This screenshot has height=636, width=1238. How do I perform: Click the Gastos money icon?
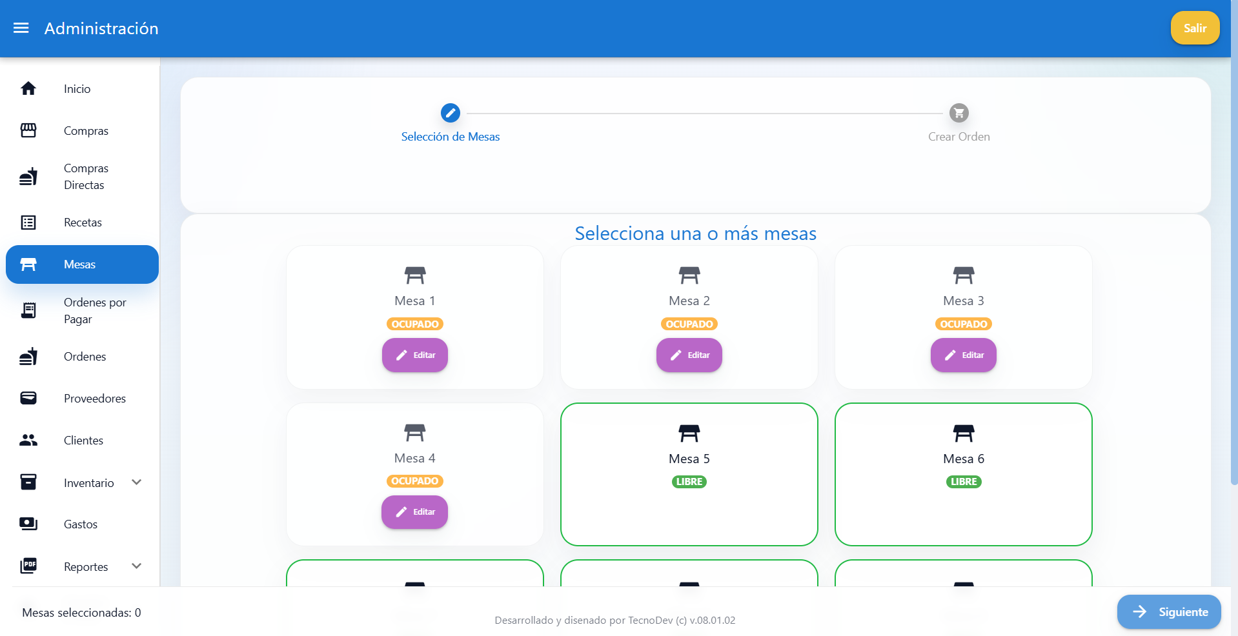28,524
